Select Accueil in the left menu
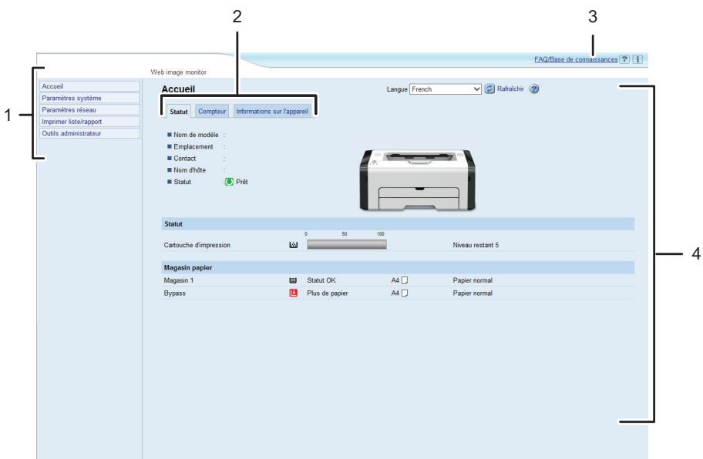703x459 pixels. tap(89, 86)
